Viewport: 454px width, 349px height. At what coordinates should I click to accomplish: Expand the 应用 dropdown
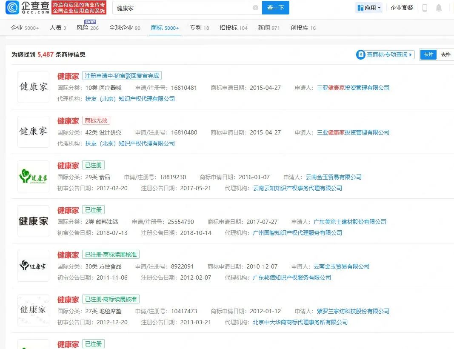369,8
